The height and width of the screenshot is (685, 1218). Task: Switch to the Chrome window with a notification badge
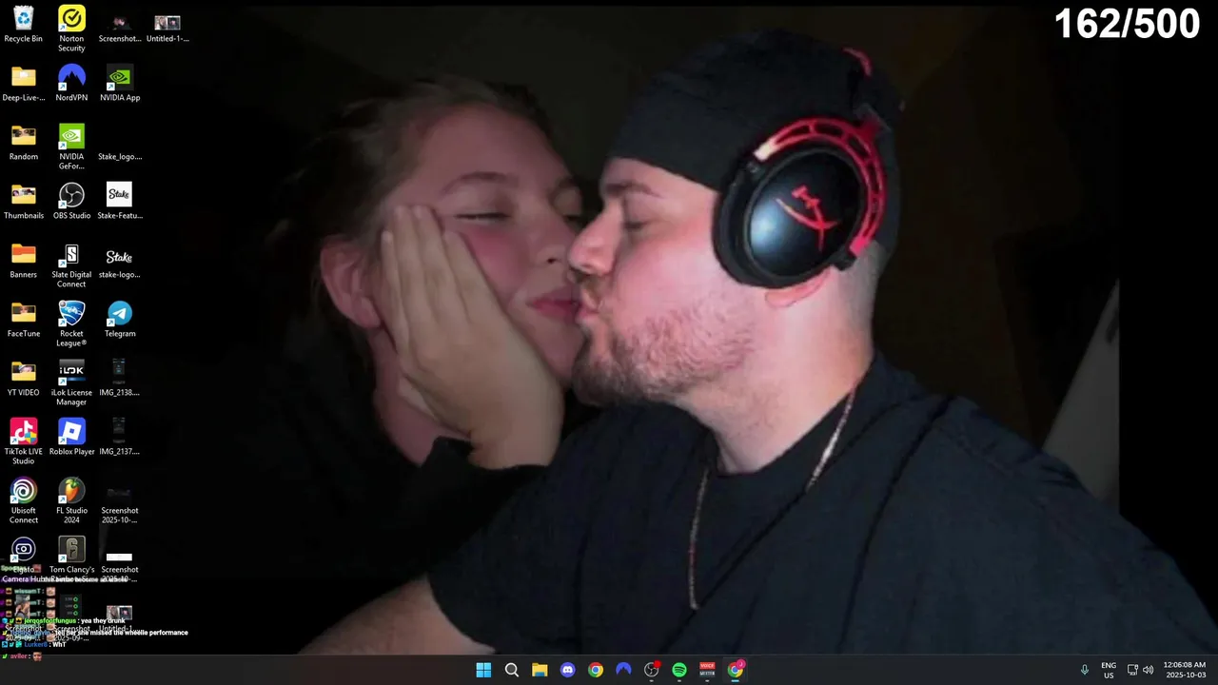pyautogui.click(x=736, y=670)
